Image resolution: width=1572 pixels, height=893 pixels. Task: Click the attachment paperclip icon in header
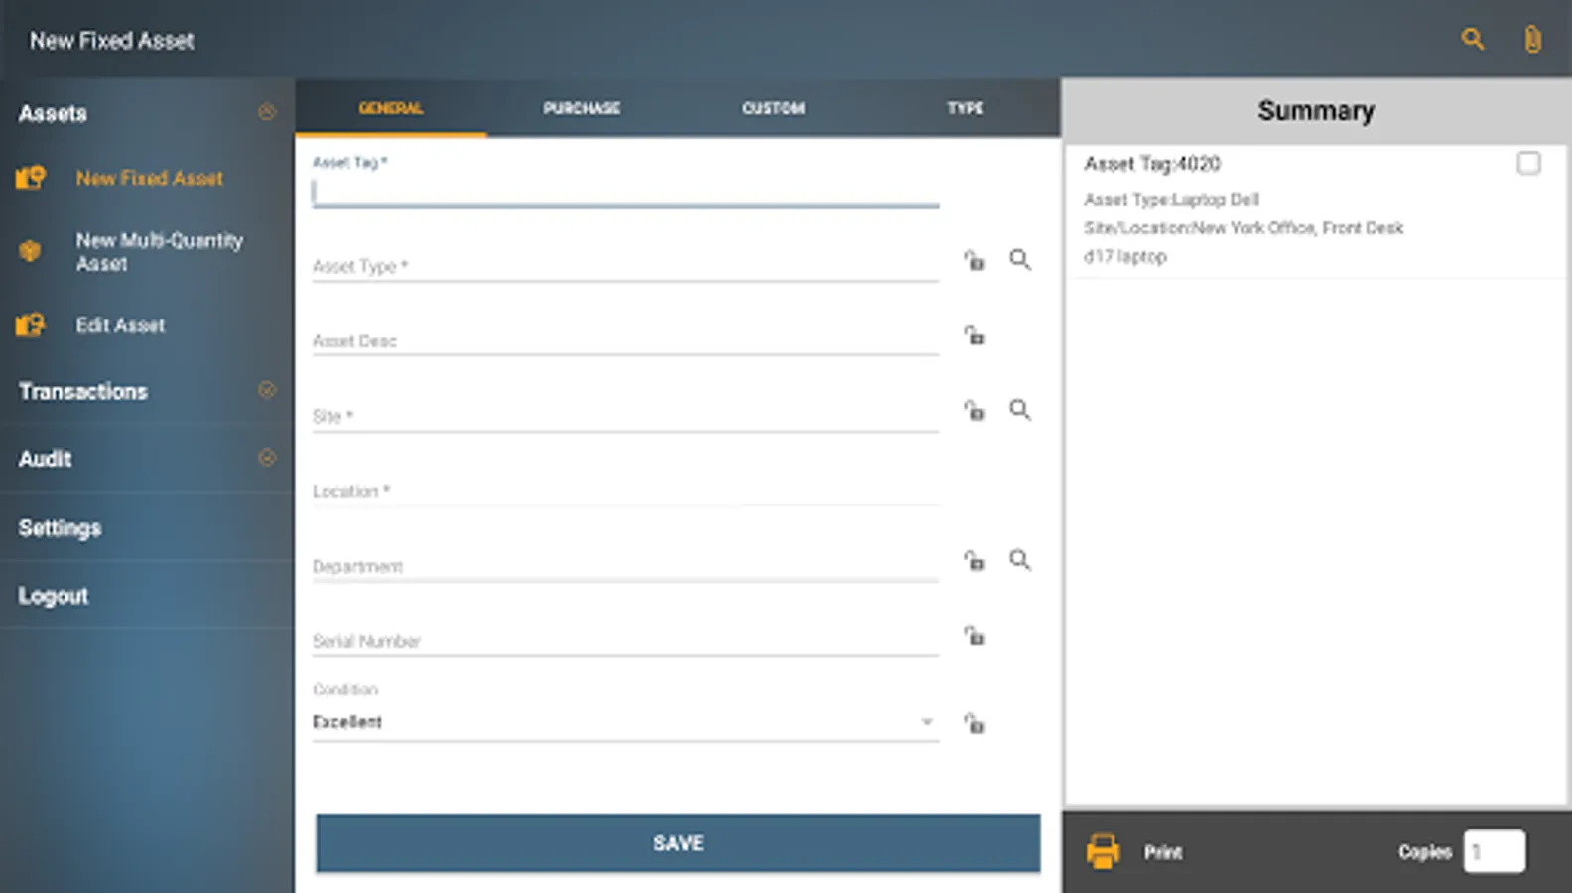point(1532,39)
